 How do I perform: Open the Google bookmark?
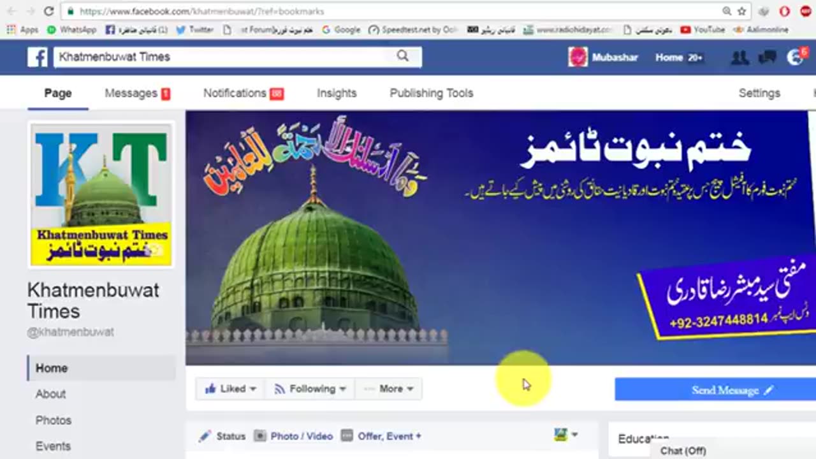[x=341, y=29]
